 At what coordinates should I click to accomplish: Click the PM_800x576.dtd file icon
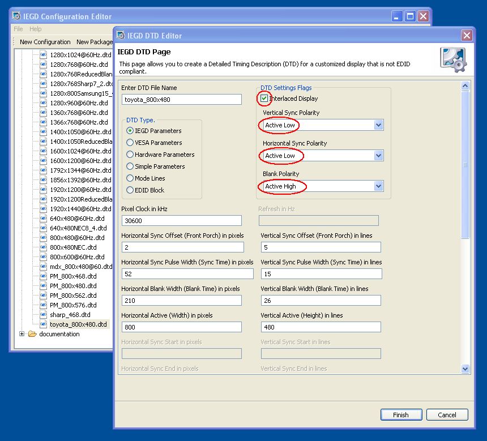(x=44, y=305)
